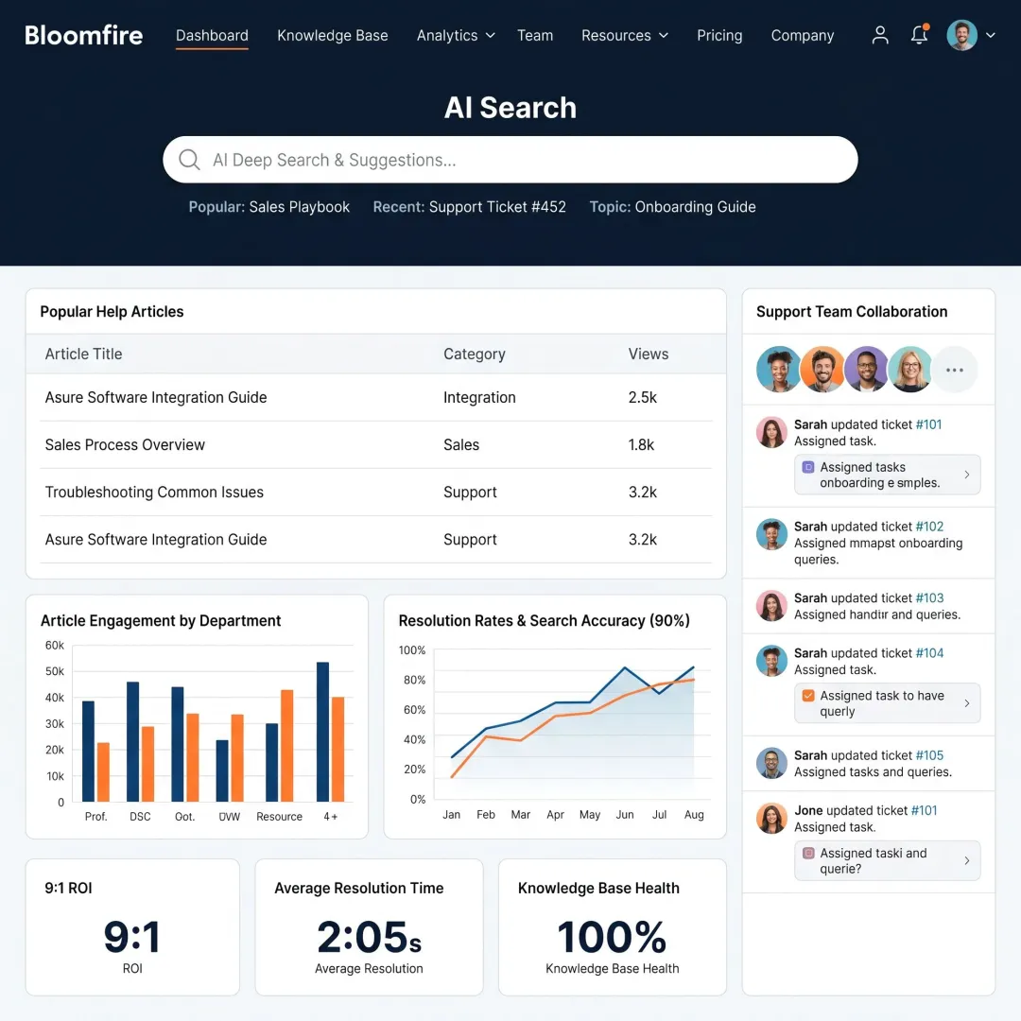
Task: Sort by Category column header
Action: pyautogui.click(x=474, y=354)
